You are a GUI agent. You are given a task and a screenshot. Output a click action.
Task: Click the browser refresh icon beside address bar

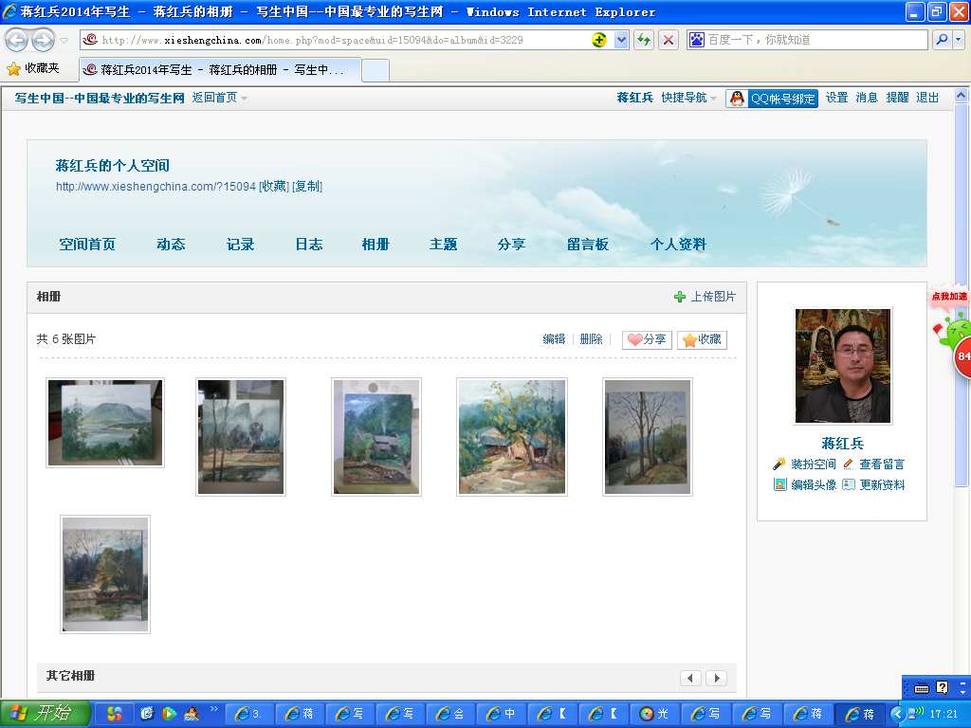click(x=644, y=40)
